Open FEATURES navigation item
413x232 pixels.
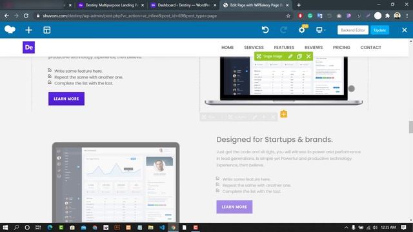pos(284,47)
